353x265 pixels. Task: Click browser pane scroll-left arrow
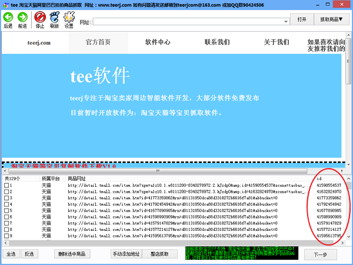(x=5, y=171)
